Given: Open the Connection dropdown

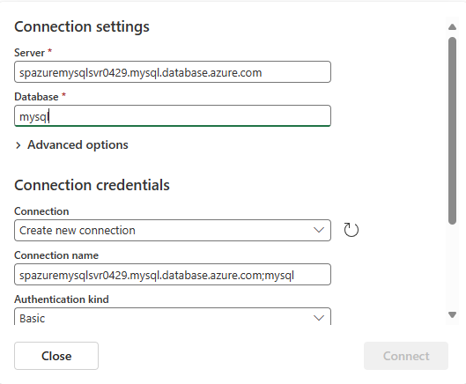Looking at the screenshot, I should coord(173,231).
